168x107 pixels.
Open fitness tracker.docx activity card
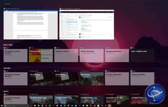(x=143, y=79)
